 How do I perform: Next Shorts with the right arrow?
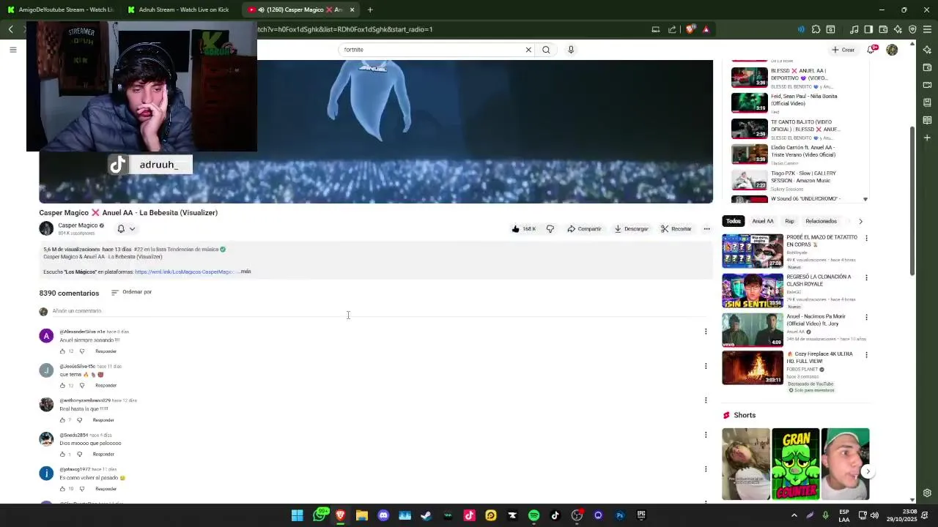(x=868, y=471)
